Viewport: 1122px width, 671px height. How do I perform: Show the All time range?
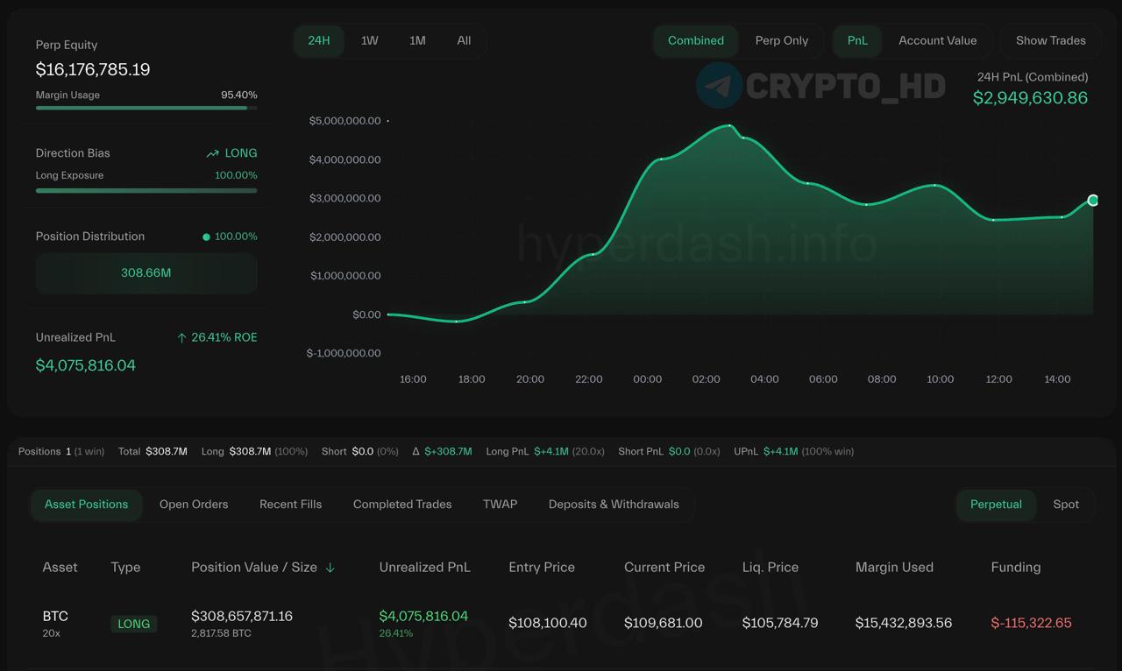(x=464, y=40)
